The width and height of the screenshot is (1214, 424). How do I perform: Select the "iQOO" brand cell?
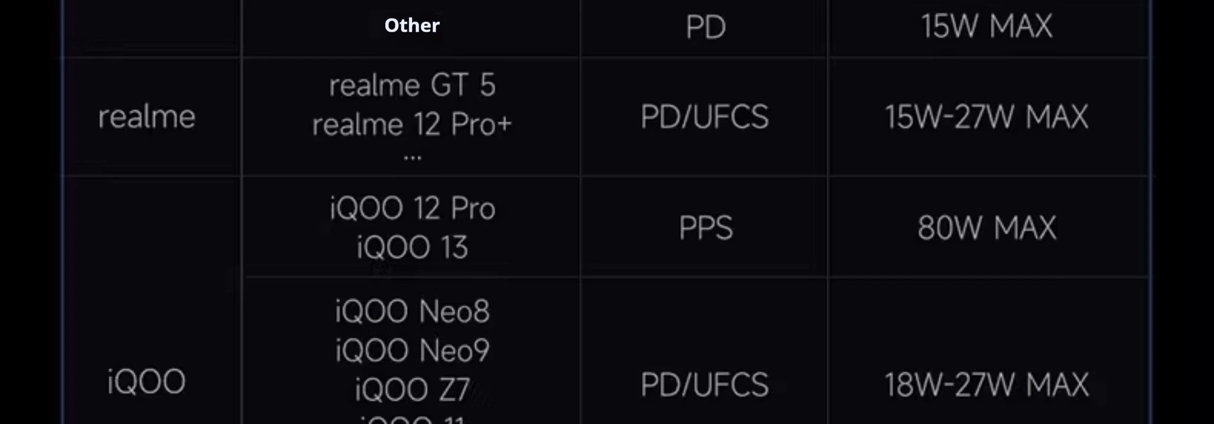click(146, 382)
